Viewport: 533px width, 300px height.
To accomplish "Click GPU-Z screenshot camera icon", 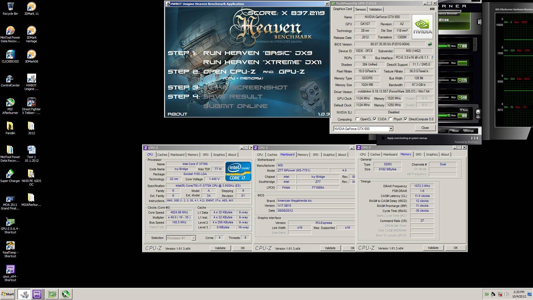I will [432, 9].
